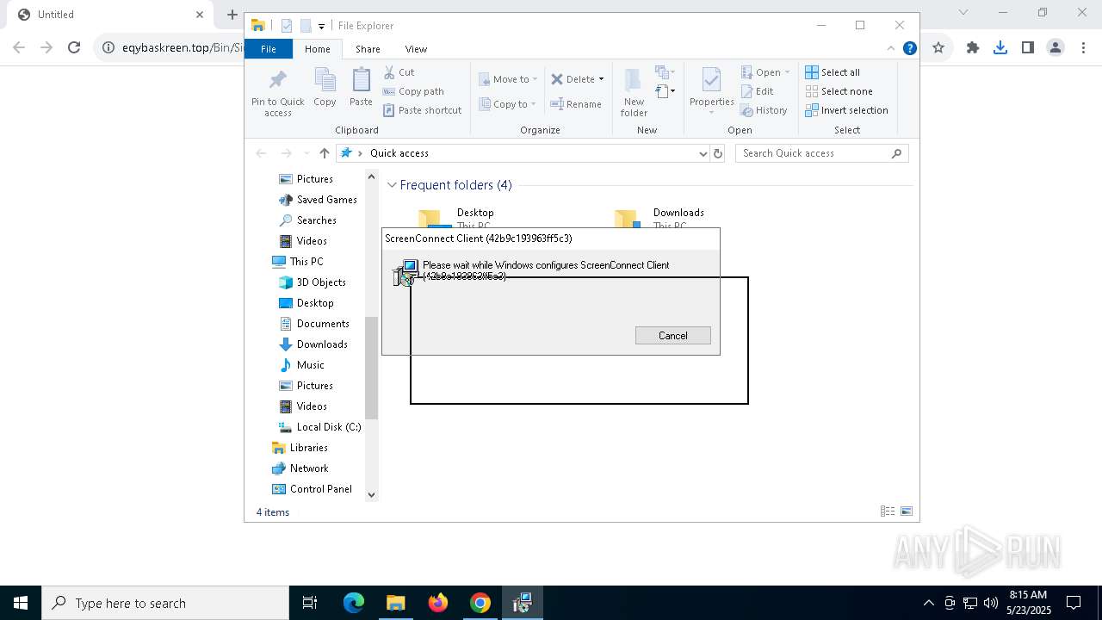
Task: Bookmark page with Chrome star icon
Action: [x=938, y=48]
